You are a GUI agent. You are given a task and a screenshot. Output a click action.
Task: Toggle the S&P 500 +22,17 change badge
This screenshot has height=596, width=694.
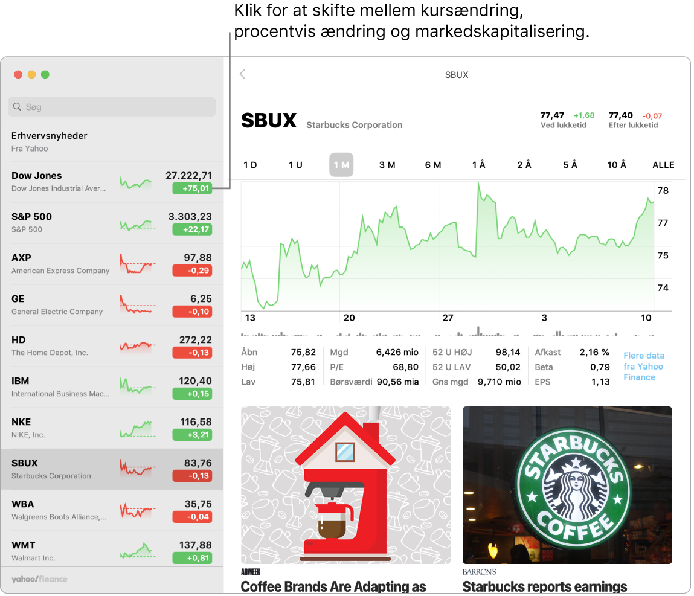[x=192, y=229]
